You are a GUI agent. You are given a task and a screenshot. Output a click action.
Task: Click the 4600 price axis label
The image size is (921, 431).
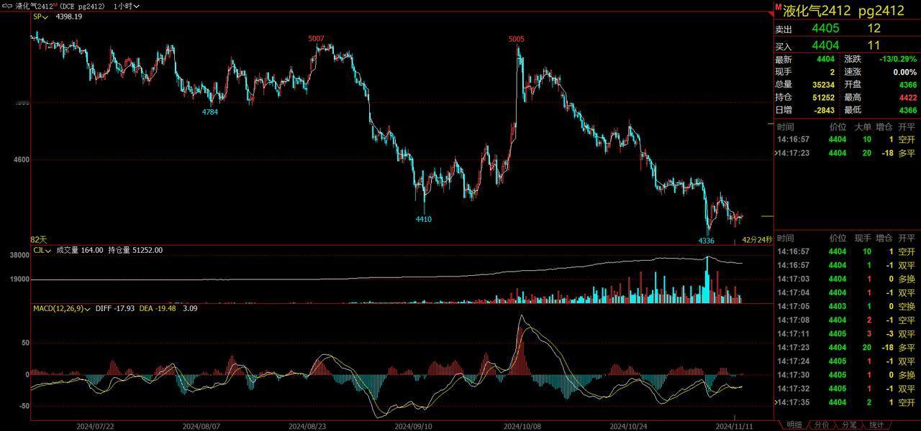tap(21, 159)
